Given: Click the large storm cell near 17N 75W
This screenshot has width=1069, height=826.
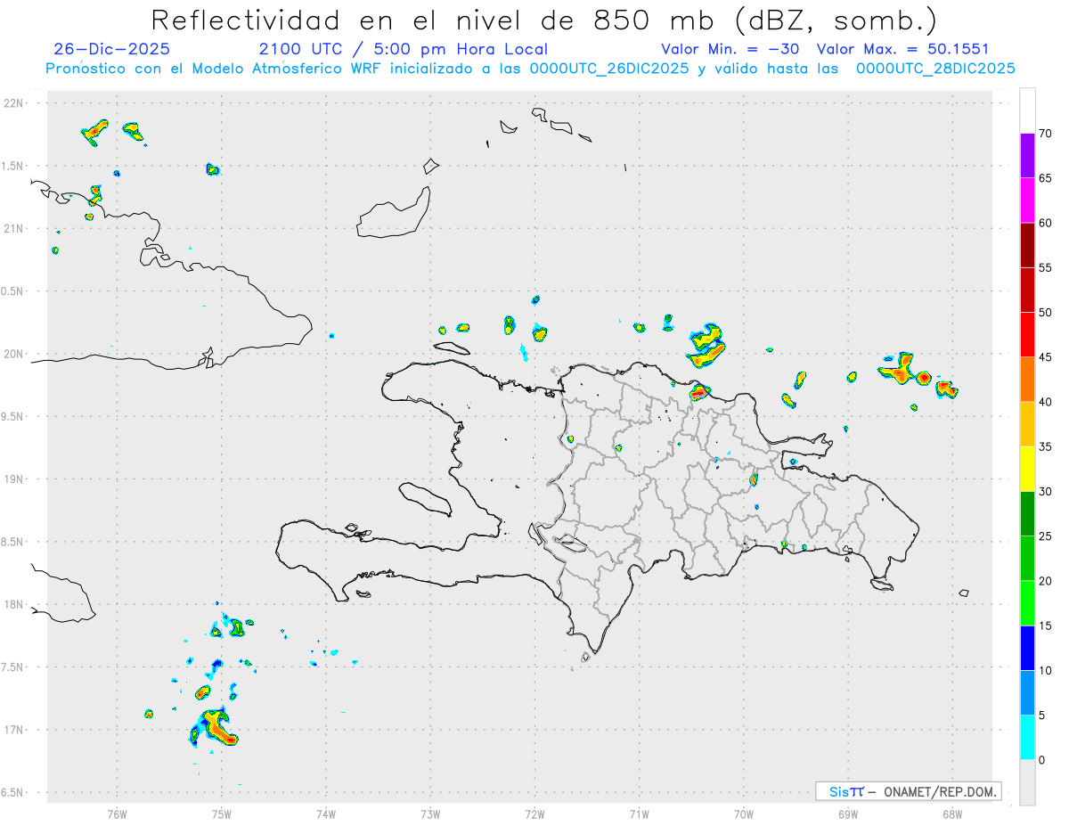Looking at the screenshot, I should (x=214, y=728).
